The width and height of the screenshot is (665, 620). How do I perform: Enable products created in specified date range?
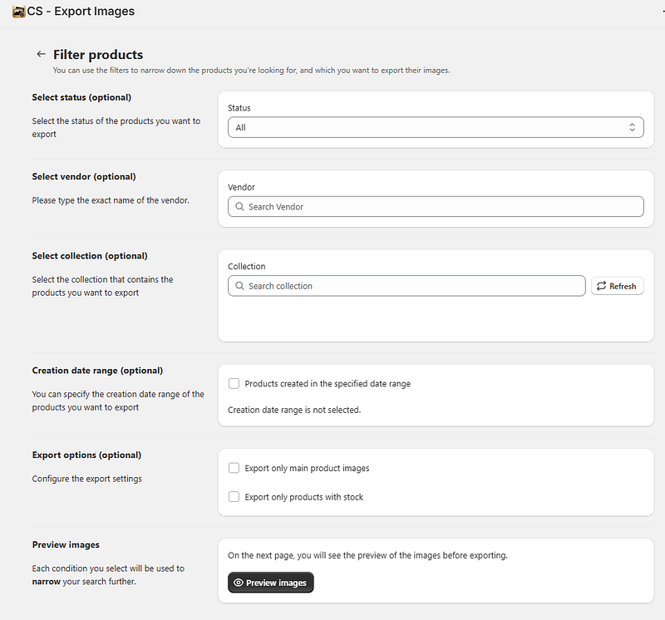pos(234,384)
